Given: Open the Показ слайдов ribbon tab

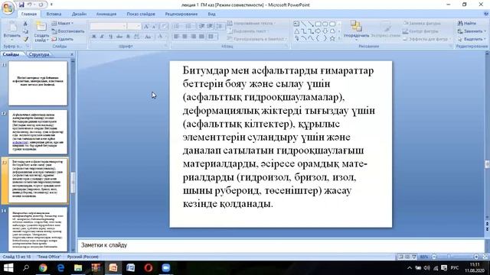Looking at the screenshot, I should (x=141, y=14).
